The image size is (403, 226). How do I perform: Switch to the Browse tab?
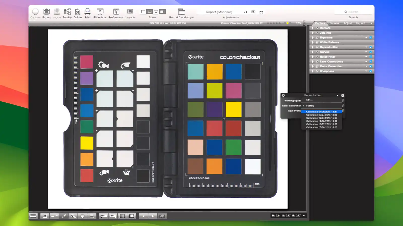(x=334, y=23)
